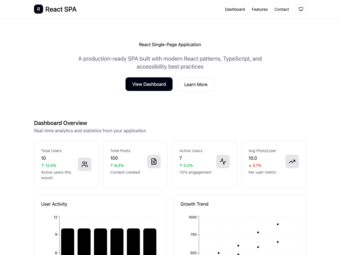Click the '70% engagement' text
This screenshot has width=340, height=255.
pyautogui.click(x=195, y=172)
